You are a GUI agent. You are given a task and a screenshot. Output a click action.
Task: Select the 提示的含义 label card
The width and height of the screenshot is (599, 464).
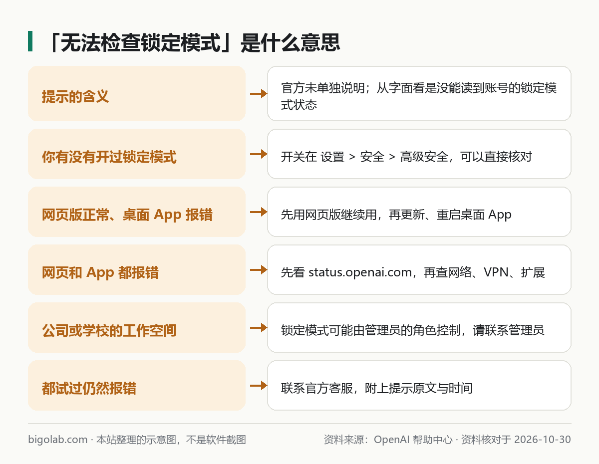point(137,93)
